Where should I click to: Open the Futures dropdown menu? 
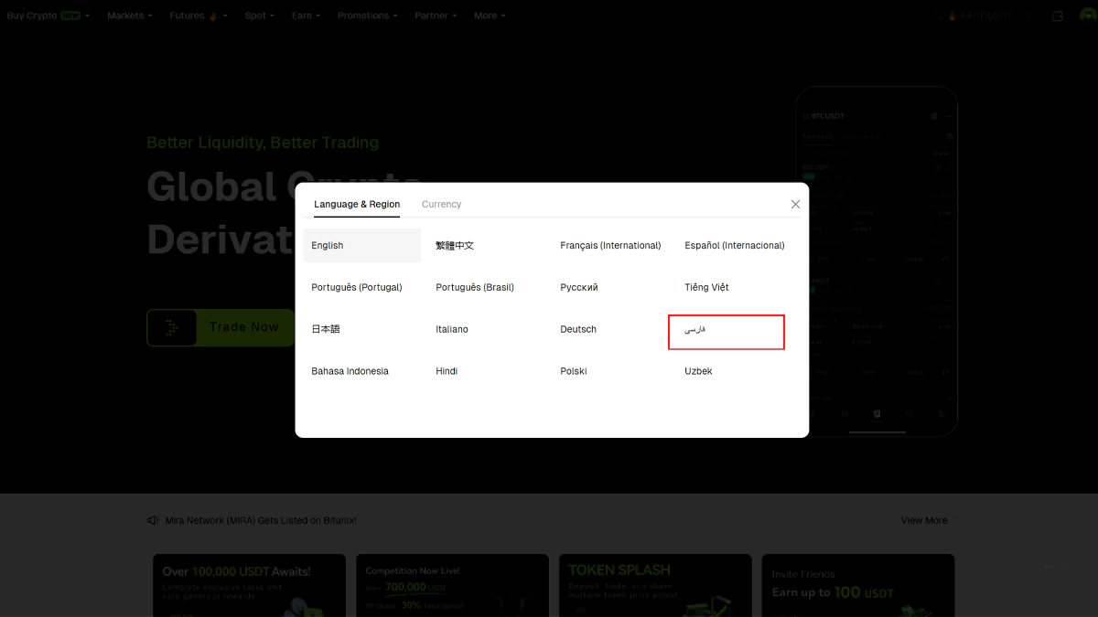pos(198,16)
